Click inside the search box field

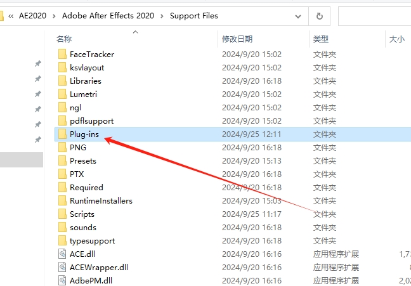point(375,16)
